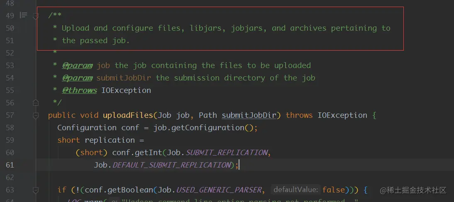Viewport: 454px width, 202px height.
Task: Click IOException in the uploadFiles signature
Action: (342, 115)
